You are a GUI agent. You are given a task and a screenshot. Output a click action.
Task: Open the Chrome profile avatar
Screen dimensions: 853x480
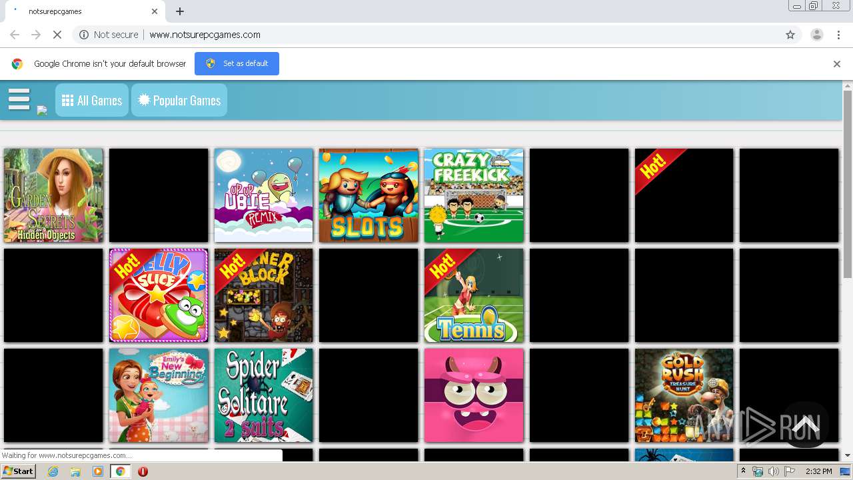[x=816, y=35]
